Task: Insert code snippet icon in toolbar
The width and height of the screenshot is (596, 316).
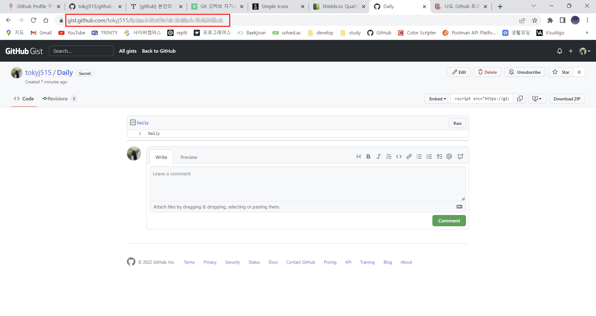Action: click(399, 157)
